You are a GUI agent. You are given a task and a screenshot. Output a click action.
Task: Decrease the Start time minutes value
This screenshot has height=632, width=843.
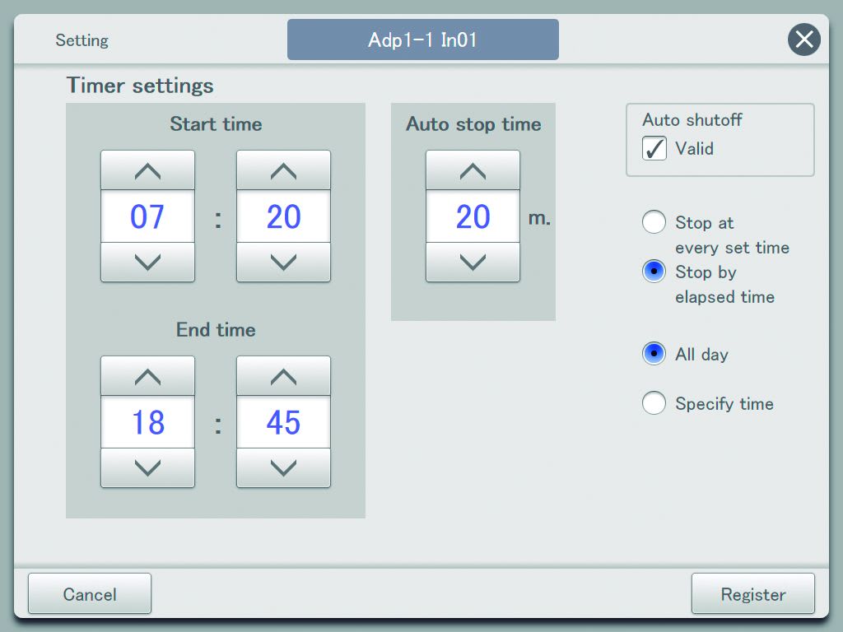(283, 263)
